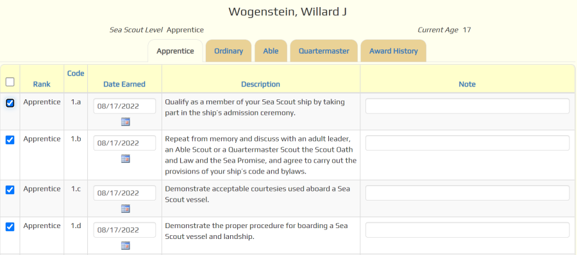Click the date earned field for 1.c
Viewport: 577px width, 255px height.
click(124, 193)
